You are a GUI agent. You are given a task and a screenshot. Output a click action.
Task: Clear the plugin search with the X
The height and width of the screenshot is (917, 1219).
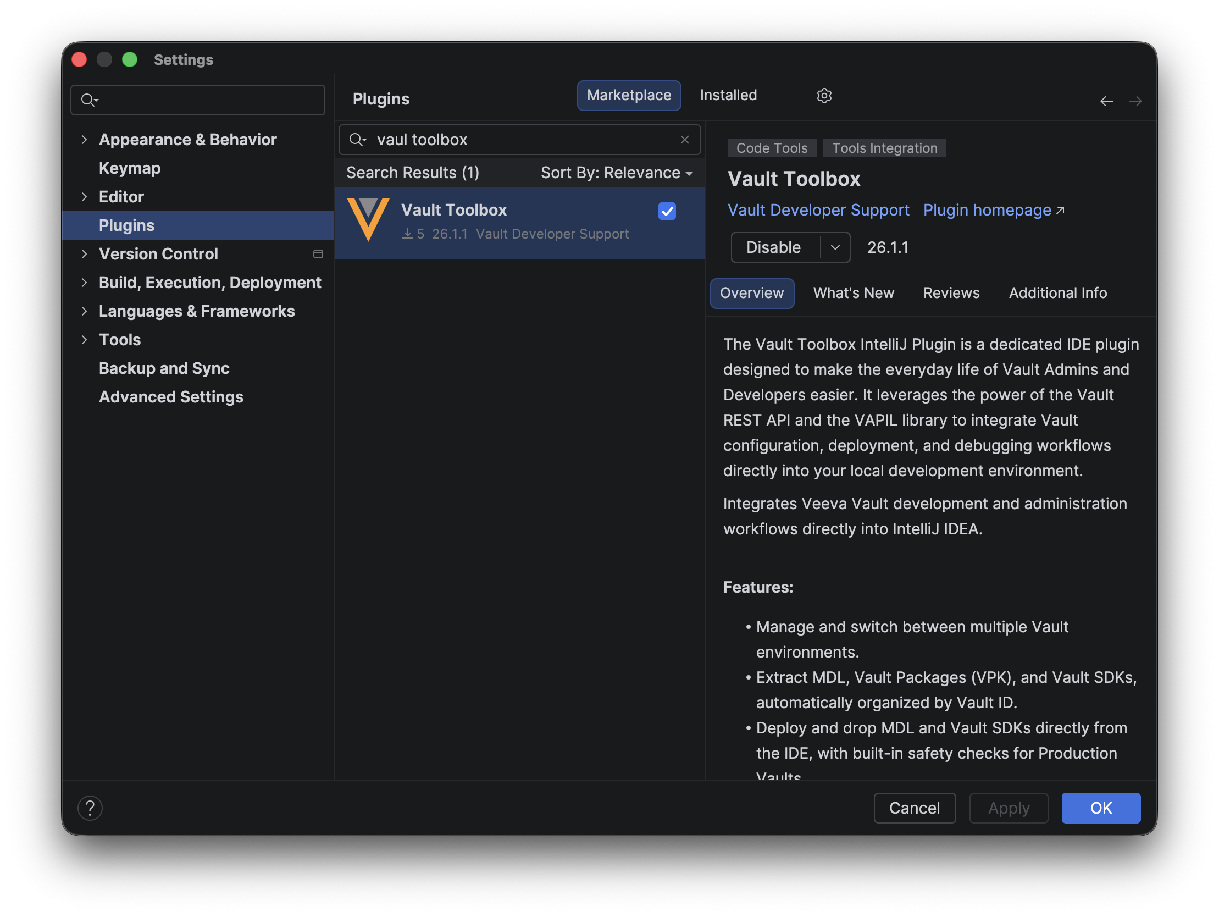pyautogui.click(x=684, y=140)
